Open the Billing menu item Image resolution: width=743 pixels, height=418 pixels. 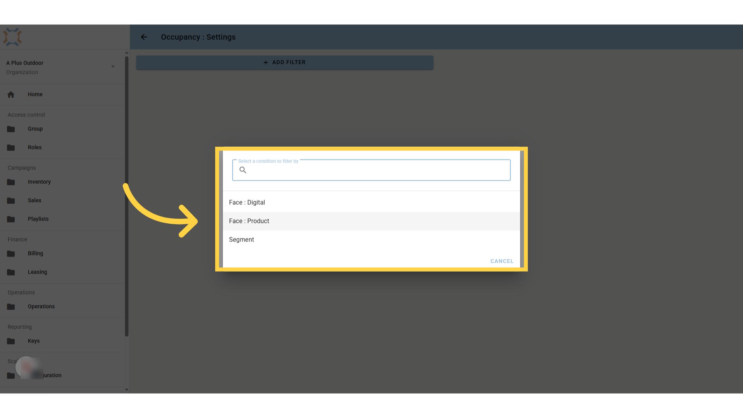[62, 254]
